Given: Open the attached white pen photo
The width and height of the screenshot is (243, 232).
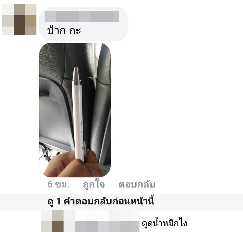Looking at the screenshot, I should tap(75, 110).
